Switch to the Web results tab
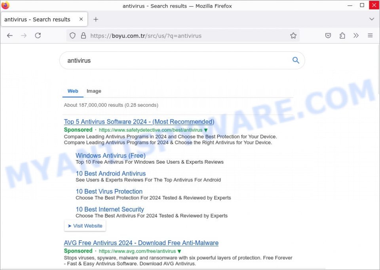Viewport: 380px width, 270px height. point(73,91)
